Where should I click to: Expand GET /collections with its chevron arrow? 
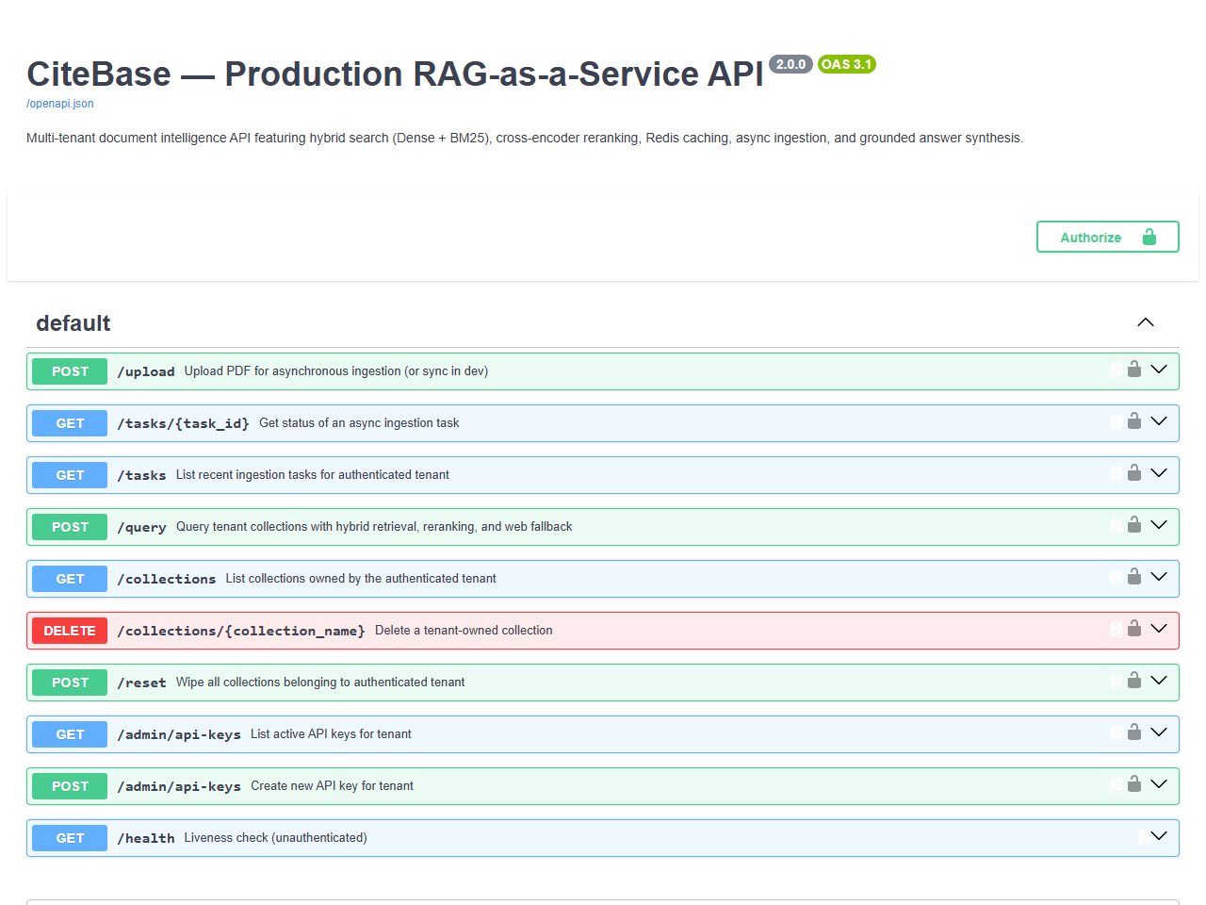click(x=1159, y=577)
